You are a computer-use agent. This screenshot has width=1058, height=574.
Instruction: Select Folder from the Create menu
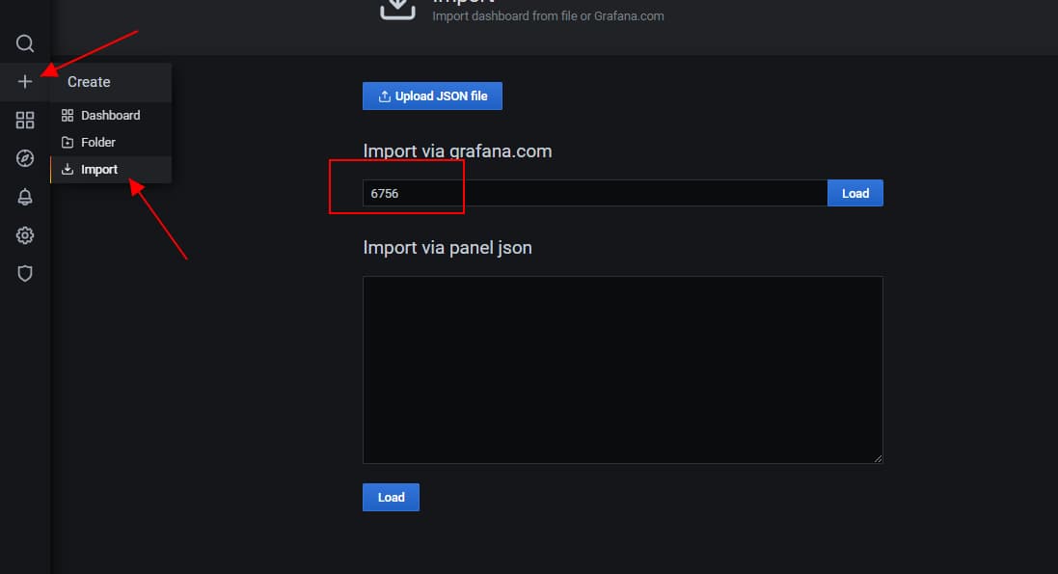(98, 142)
